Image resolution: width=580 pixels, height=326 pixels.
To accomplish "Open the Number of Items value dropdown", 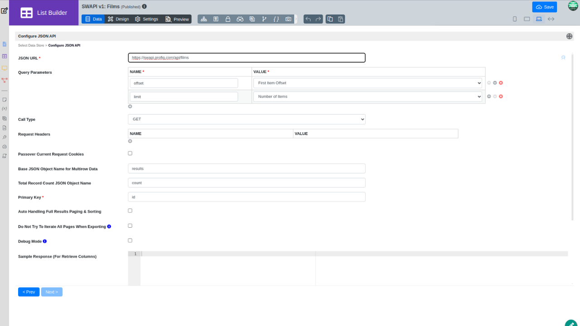I will pos(367,96).
